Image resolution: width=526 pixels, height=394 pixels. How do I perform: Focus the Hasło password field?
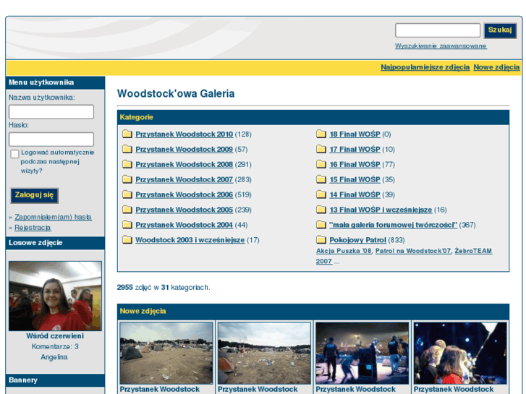[51, 139]
